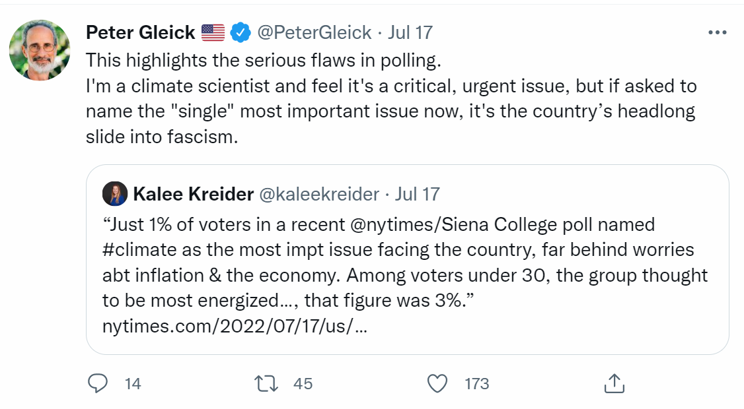Image resolution: width=744 pixels, height=409 pixels.
Task: Click the @kaleekreider handle
Action: click(x=319, y=195)
